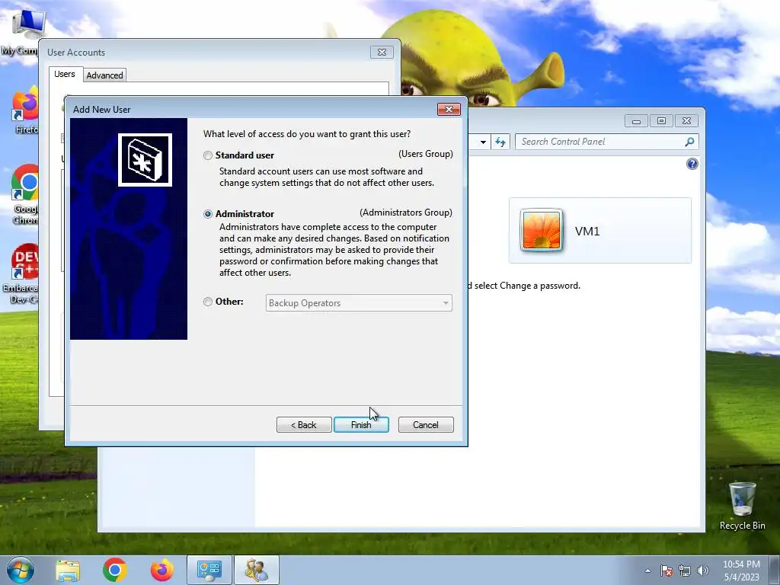This screenshot has height=585, width=780.
Task: Cancel the Add New User wizard
Action: 426,425
